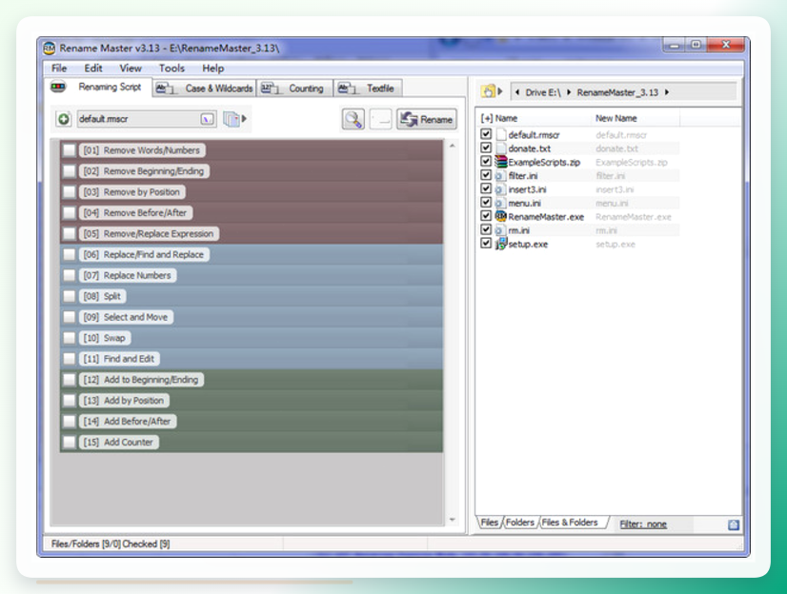This screenshot has height=594, width=787.
Task: Enable step [02] Remove Beginning/Ending checkbox
Action: pos(70,171)
